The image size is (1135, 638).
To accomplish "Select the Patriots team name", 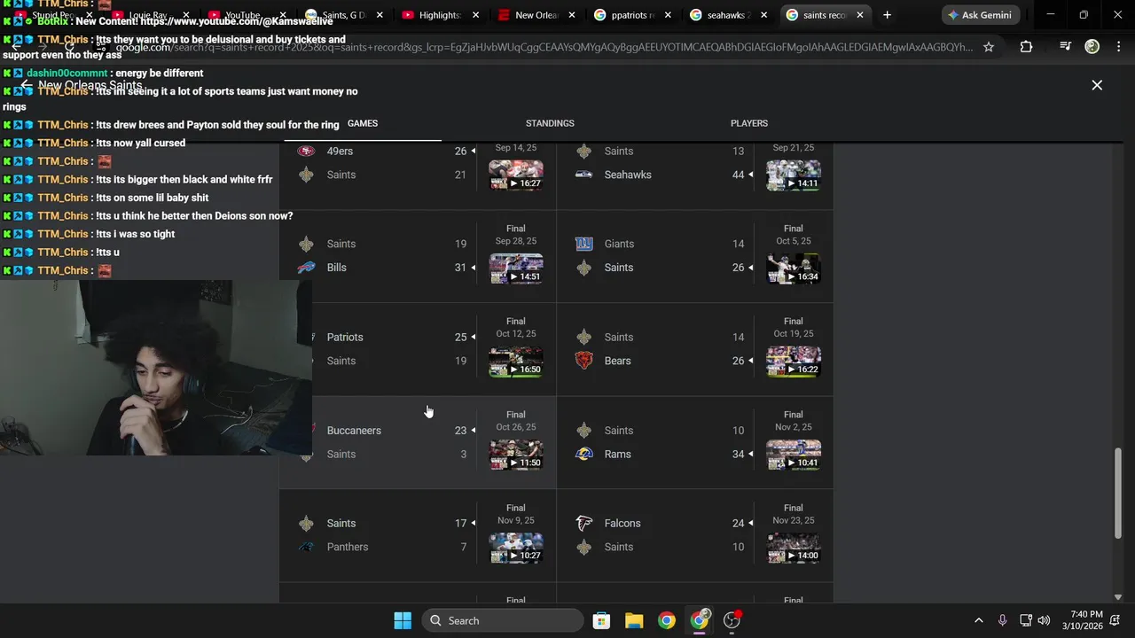I will pyautogui.click(x=345, y=338).
